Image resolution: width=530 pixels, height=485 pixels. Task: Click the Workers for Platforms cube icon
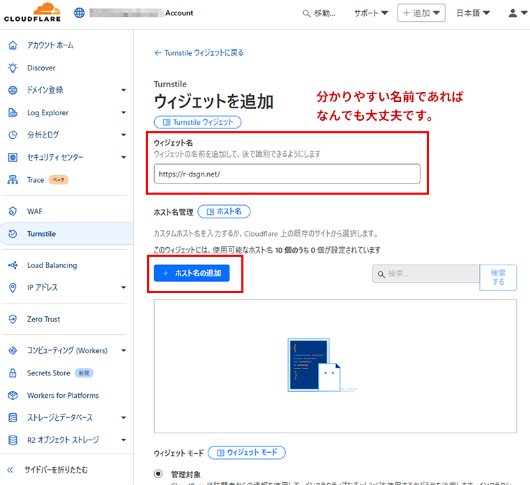point(13,395)
